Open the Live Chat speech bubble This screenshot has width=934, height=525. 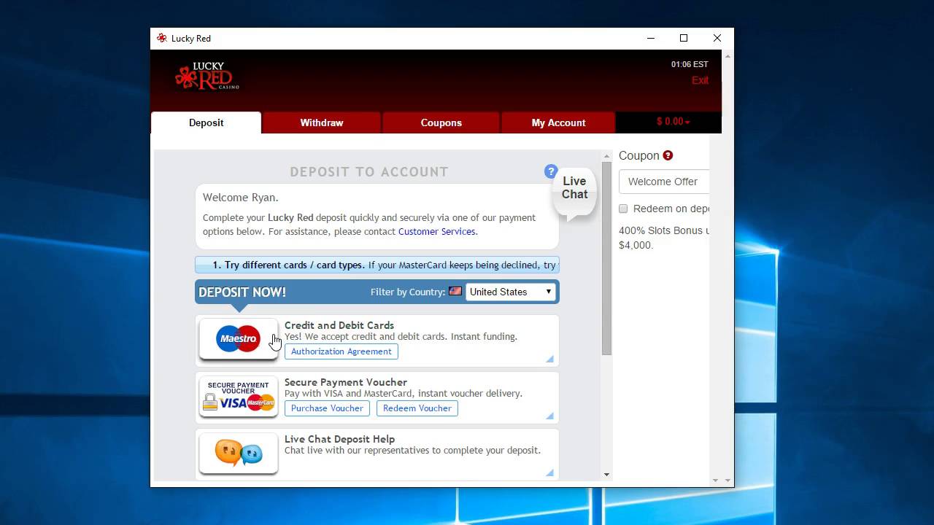point(574,193)
